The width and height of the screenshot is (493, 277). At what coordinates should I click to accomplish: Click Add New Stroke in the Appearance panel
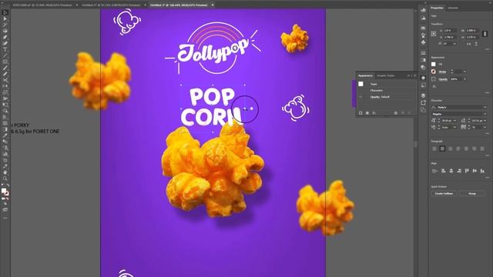coord(361,113)
